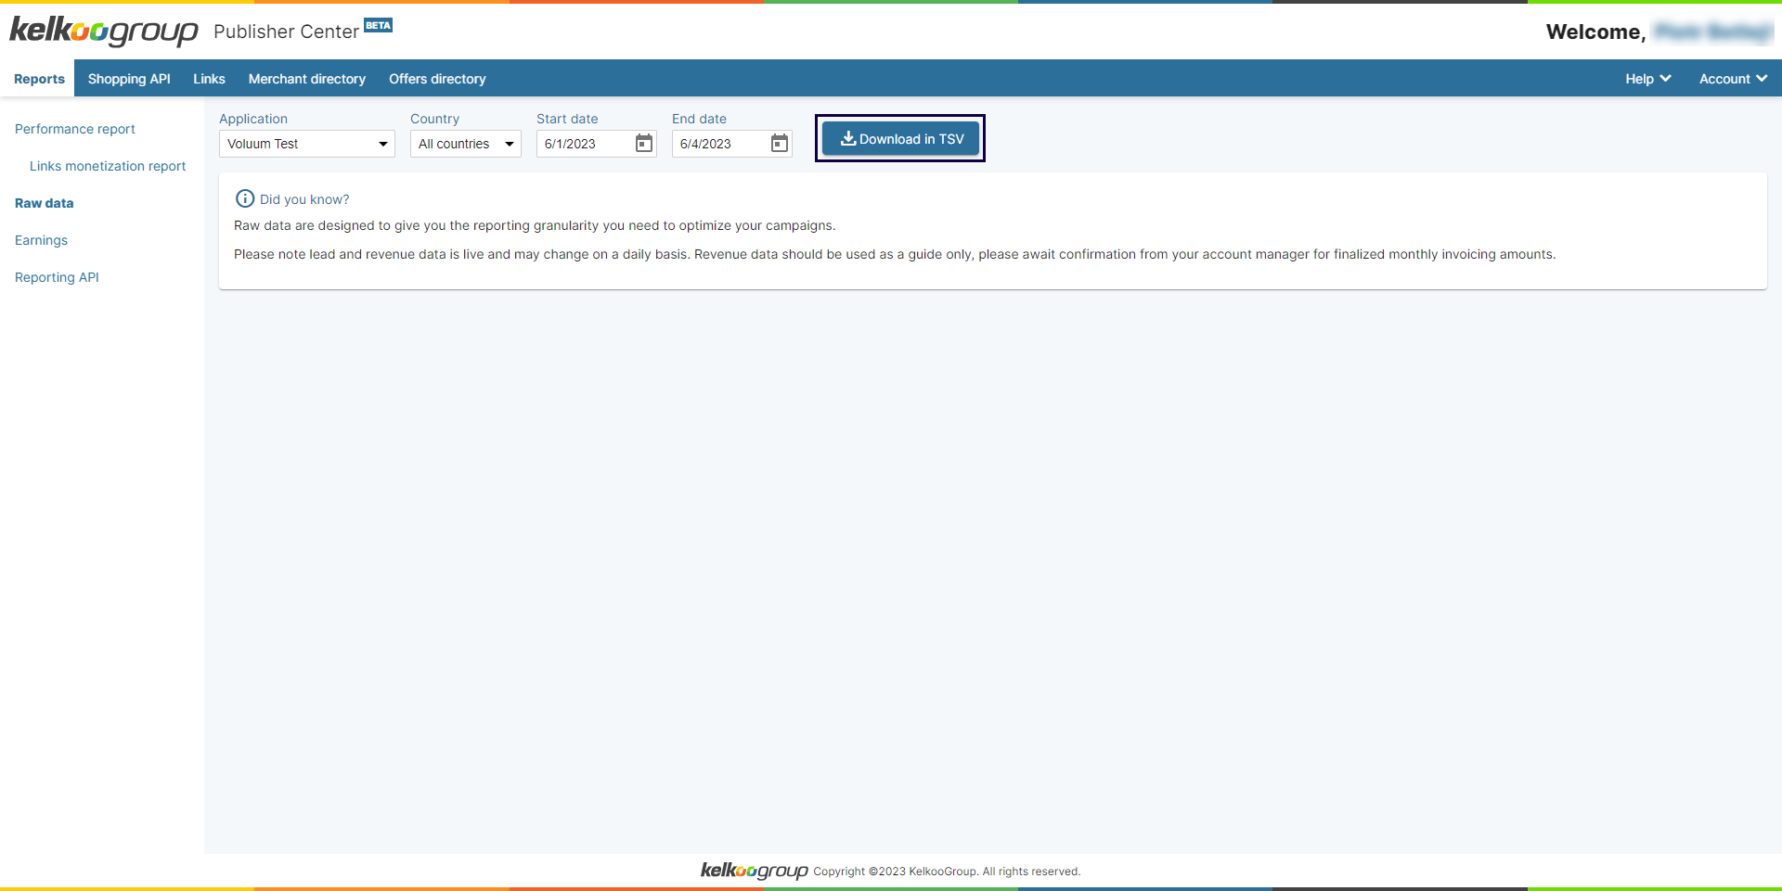Go to the Earnings sidebar link
1782x891 pixels.
41,240
